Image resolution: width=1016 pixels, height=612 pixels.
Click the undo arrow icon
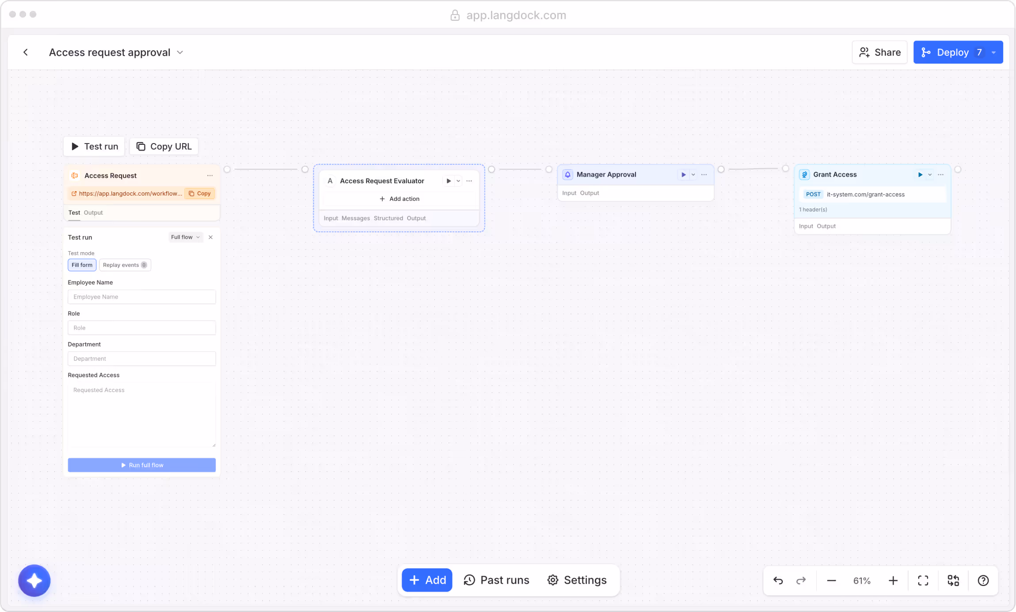778,581
